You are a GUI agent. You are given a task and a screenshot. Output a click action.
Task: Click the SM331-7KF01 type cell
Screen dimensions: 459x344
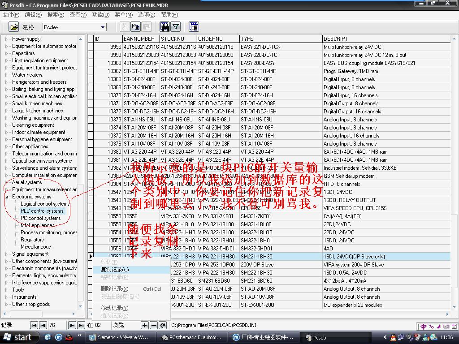[x=281, y=216]
